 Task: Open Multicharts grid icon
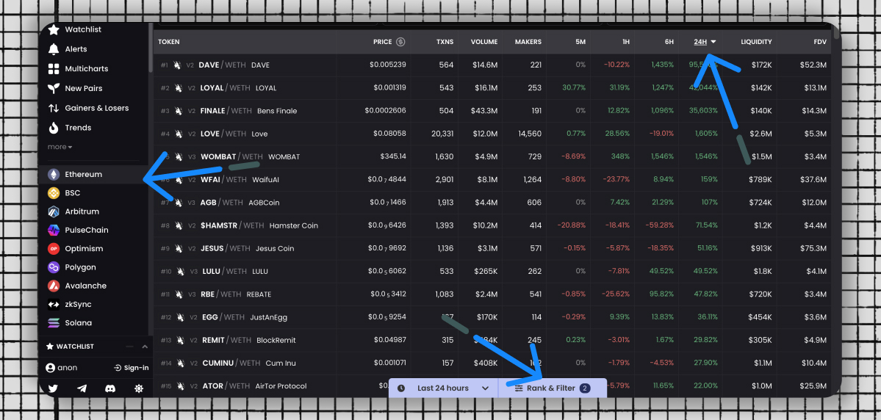pyautogui.click(x=54, y=69)
